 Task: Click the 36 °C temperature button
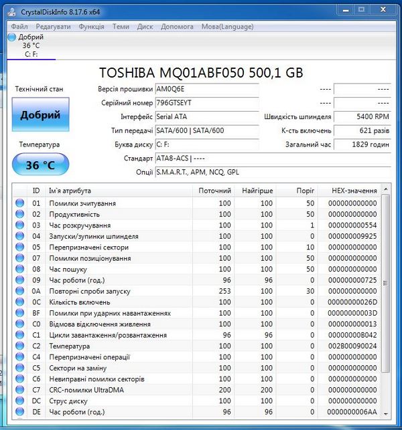coord(40,165)
